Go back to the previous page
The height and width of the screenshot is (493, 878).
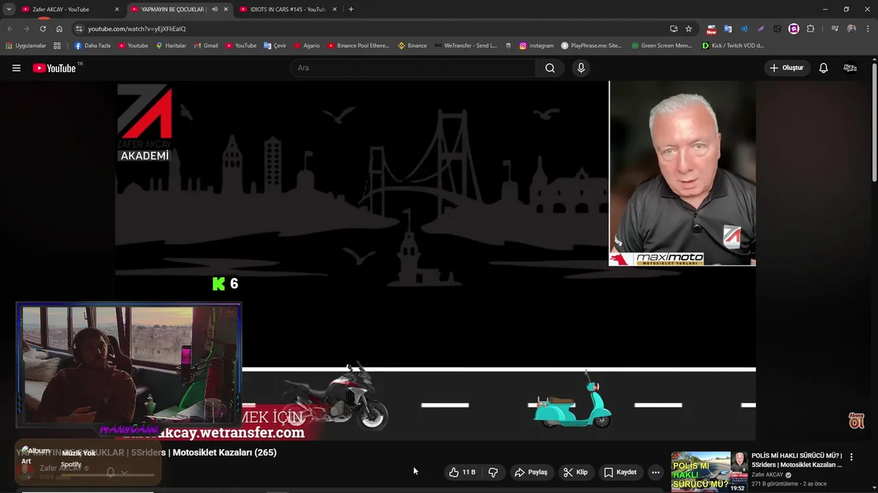(10, 29)
